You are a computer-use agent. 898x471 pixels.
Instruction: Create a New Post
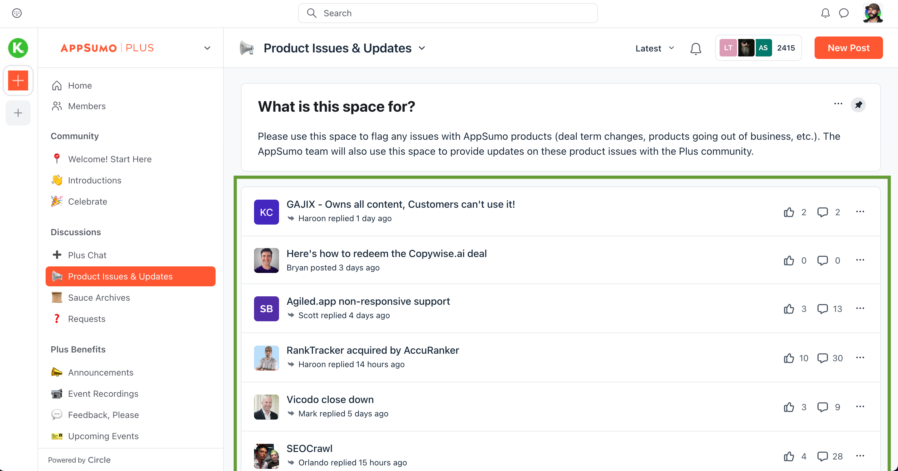tap(848, 48)
